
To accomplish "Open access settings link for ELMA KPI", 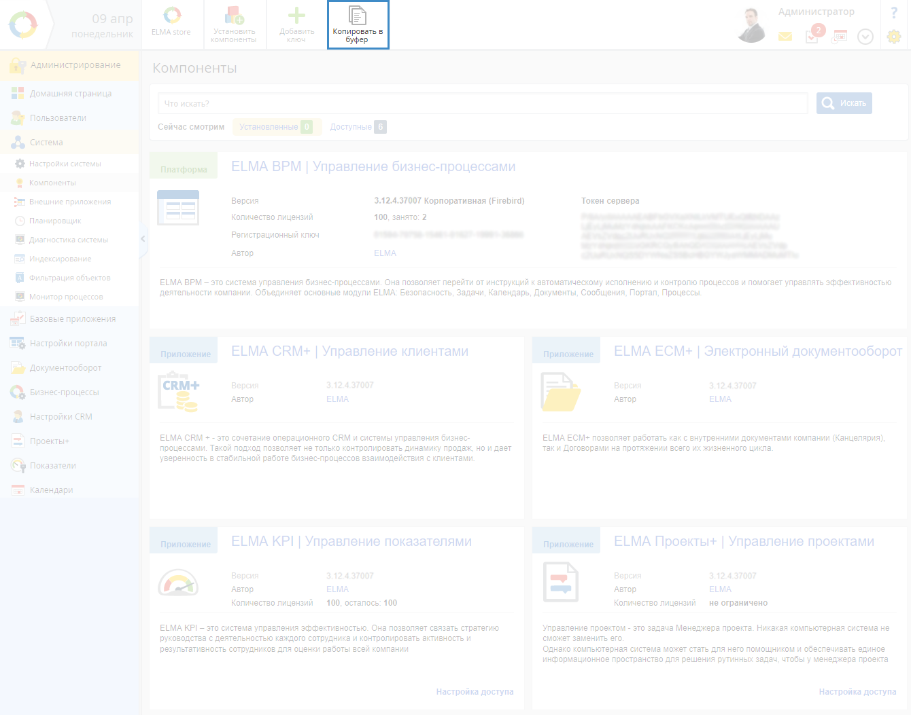I will [x=475, y=692].
